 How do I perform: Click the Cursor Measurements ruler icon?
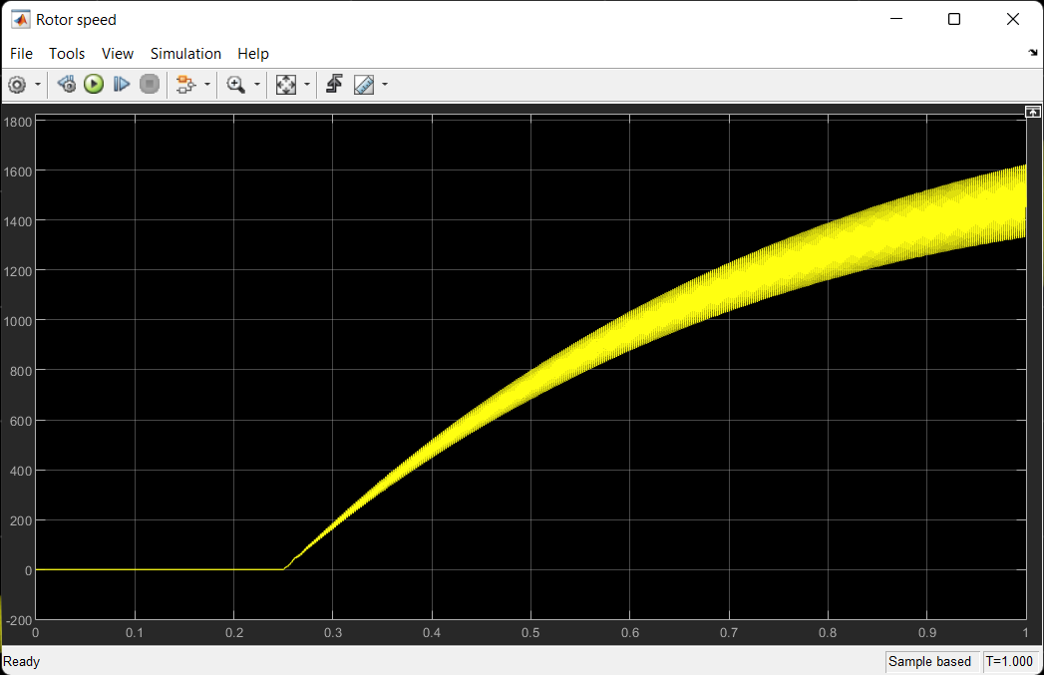click(x=364, y=85)
